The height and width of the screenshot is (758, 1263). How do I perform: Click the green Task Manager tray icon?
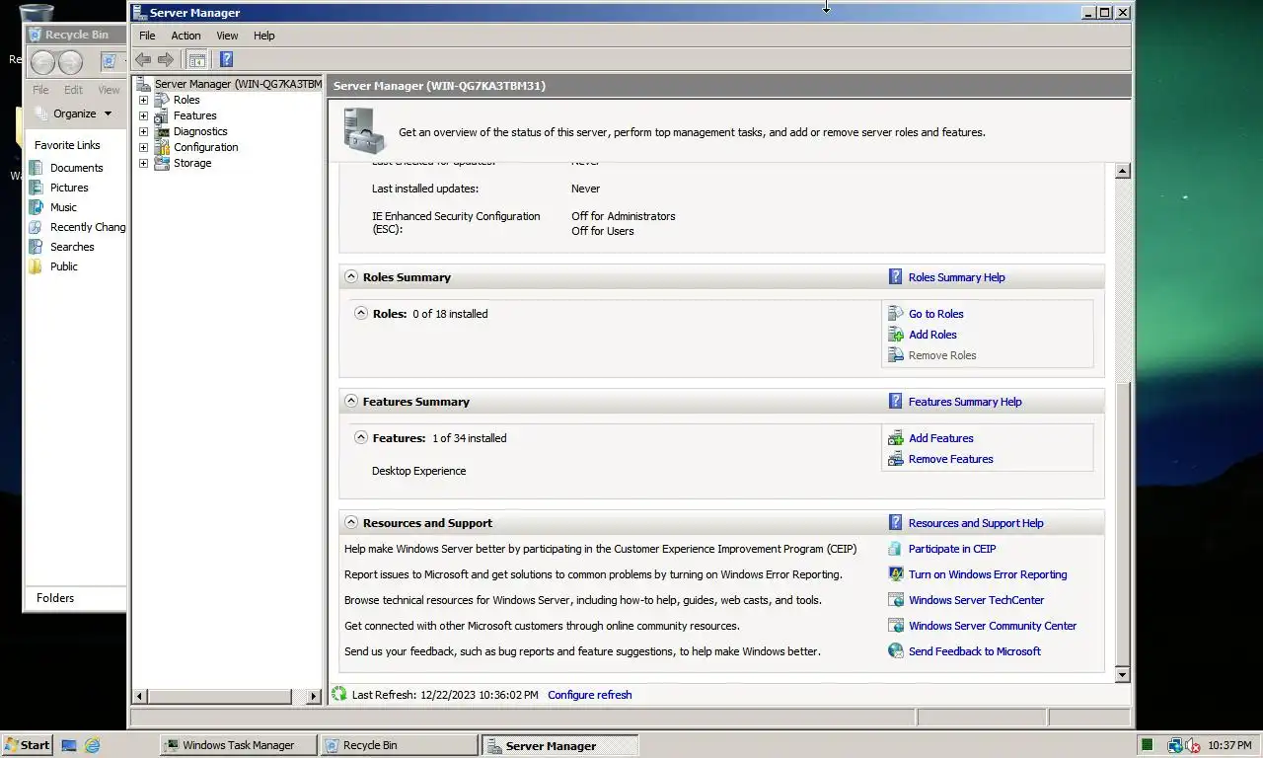click(x=1147, y=745)
